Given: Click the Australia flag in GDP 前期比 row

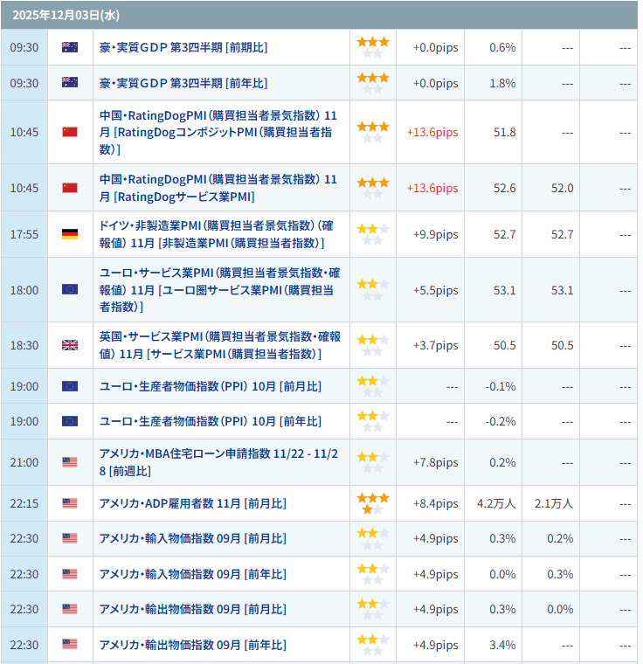Looking at the screenshot, I should 70,47.
